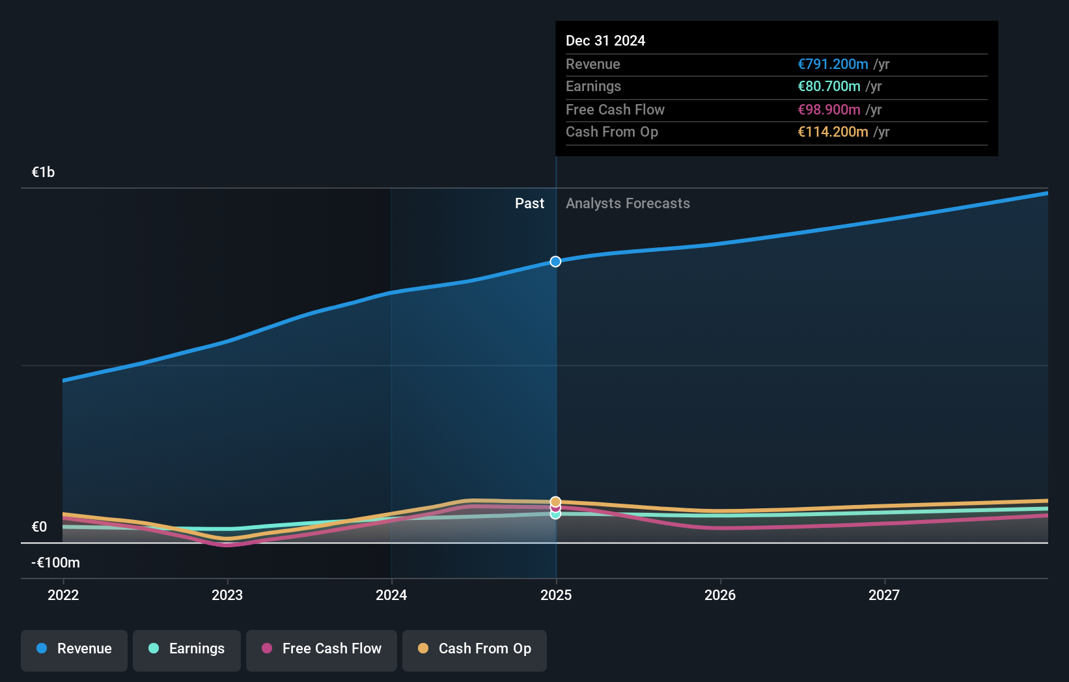Screen dimensions: 1069x682
Task: Switch to the Past section of the chart
Action: pos(529,203)
